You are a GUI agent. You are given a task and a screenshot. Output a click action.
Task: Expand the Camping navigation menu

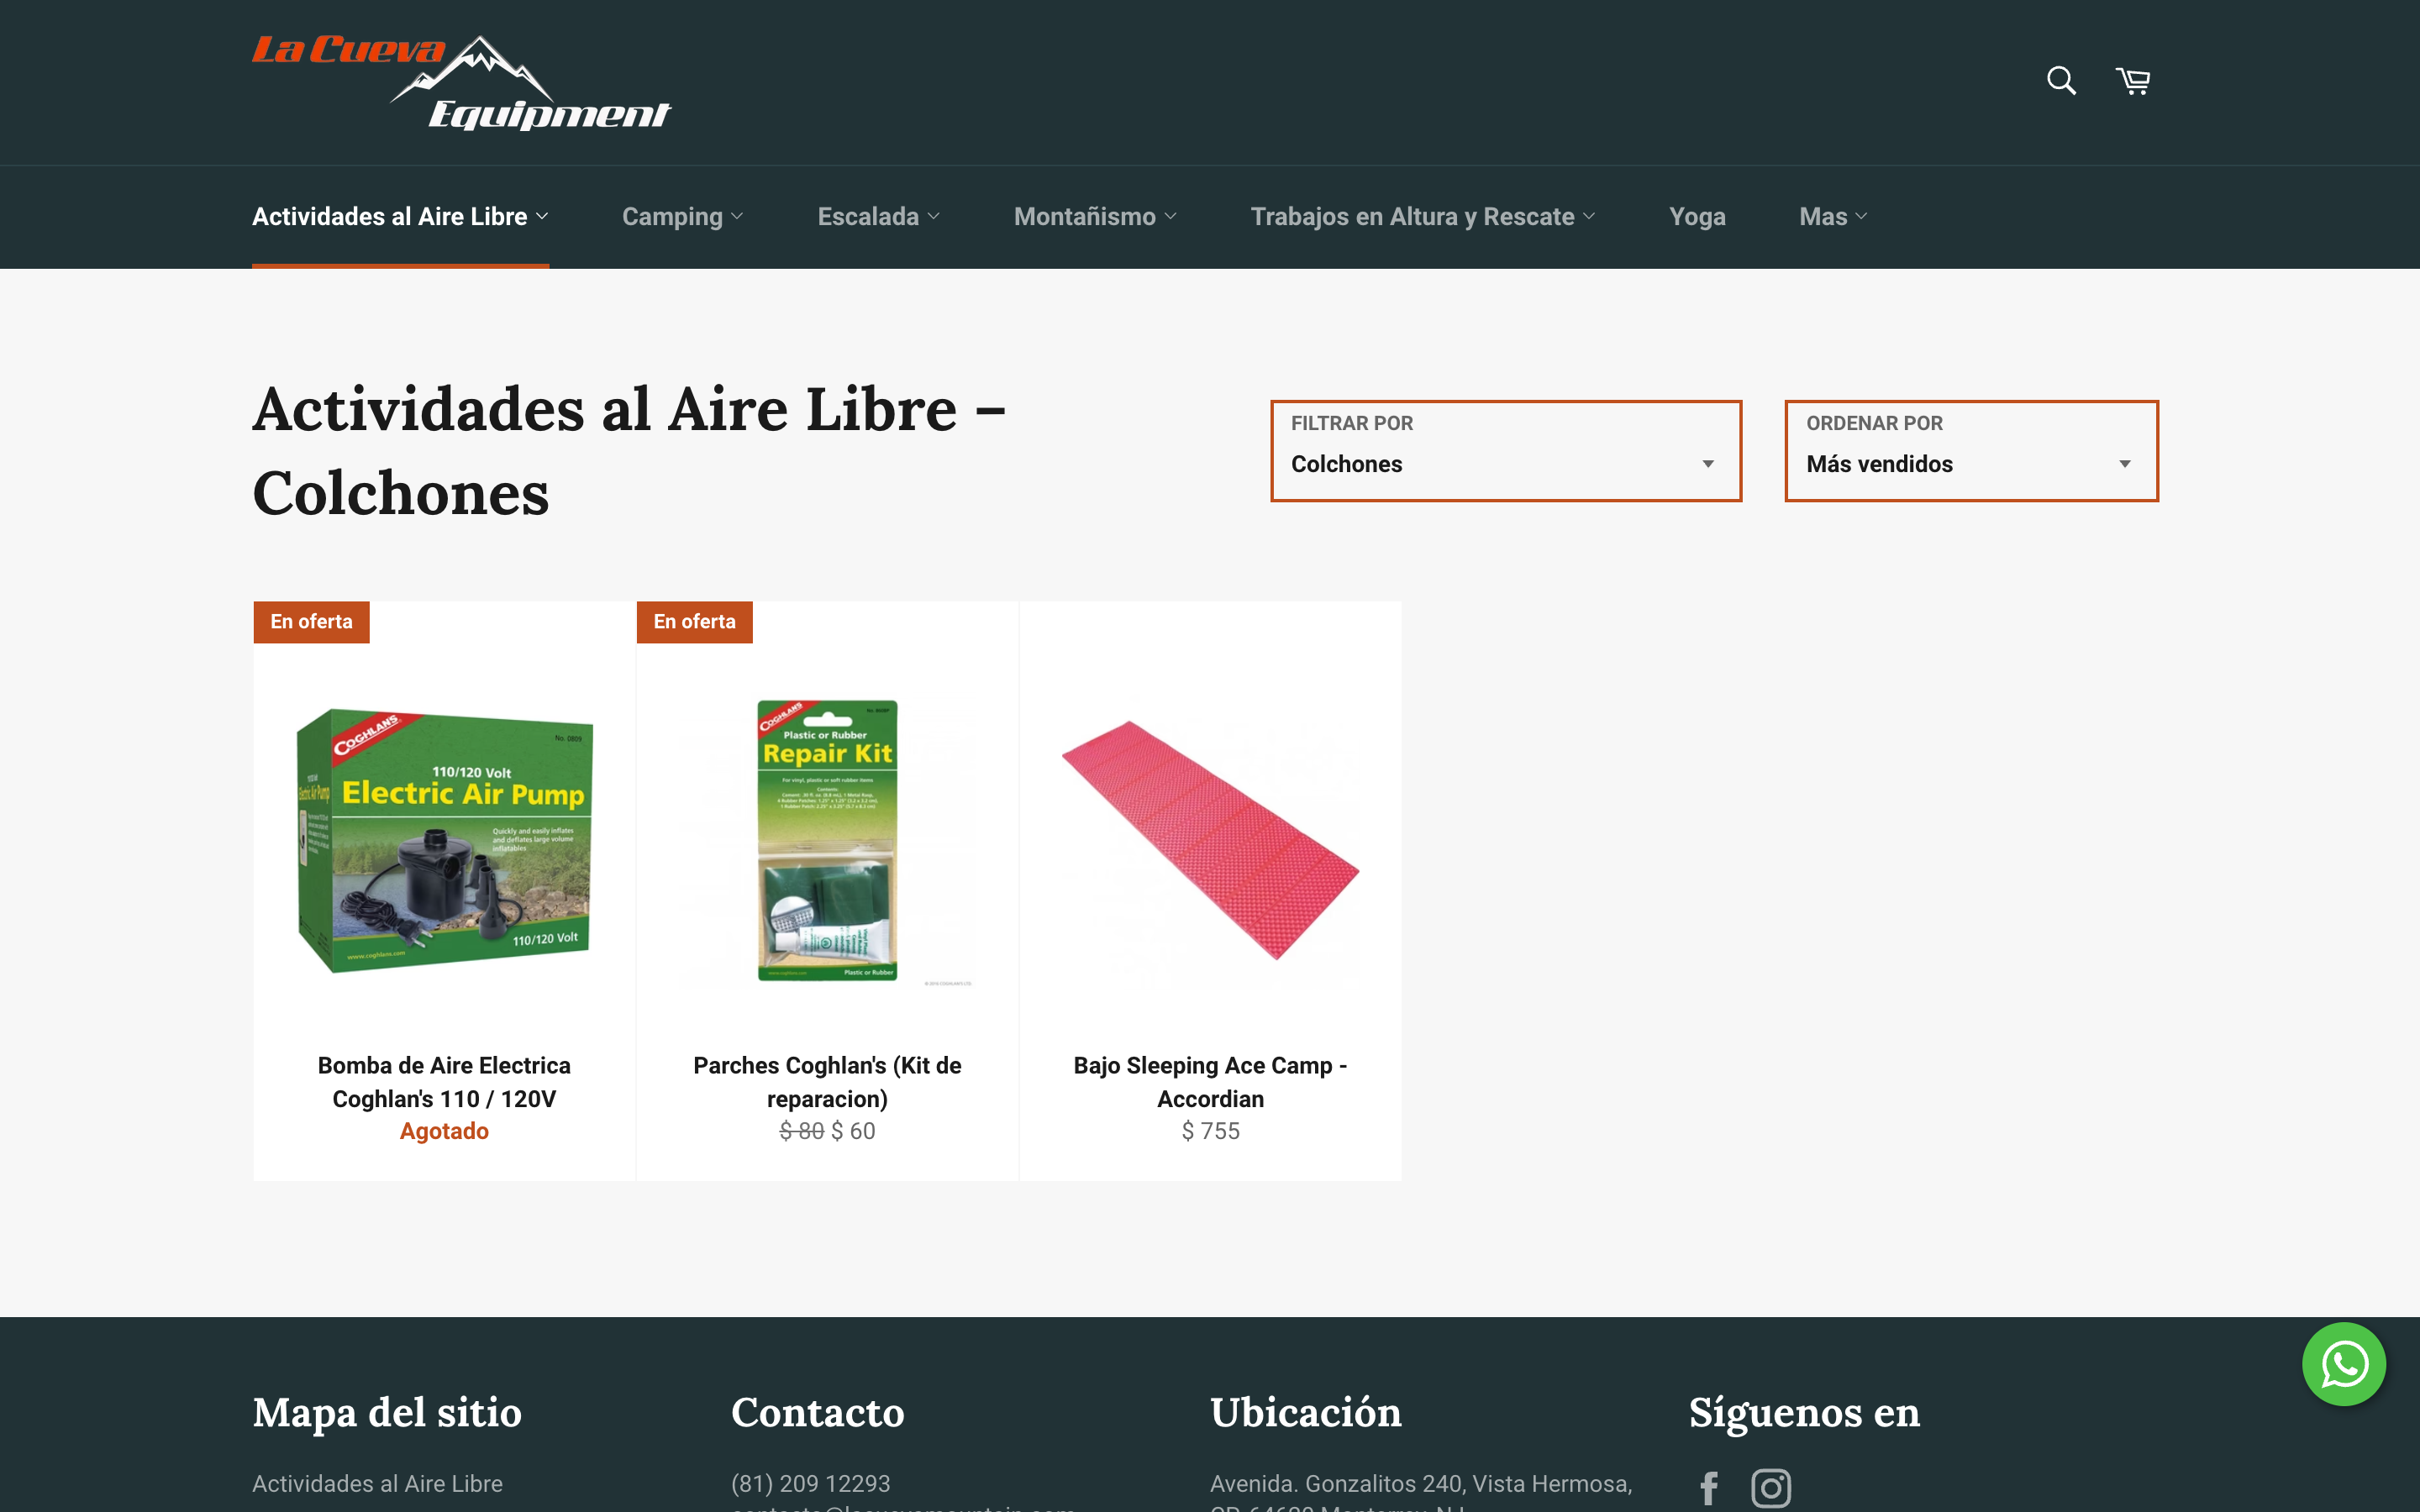point(682,216)
